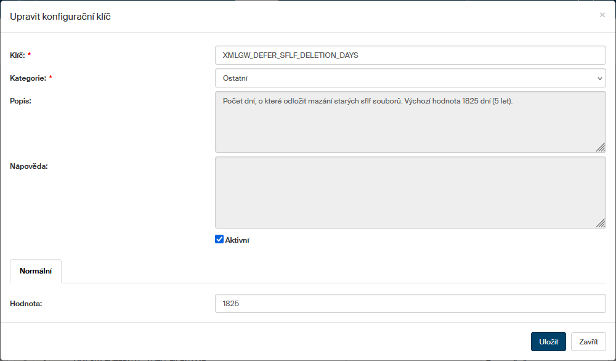Click the Hodnota field label

point(26,303)
